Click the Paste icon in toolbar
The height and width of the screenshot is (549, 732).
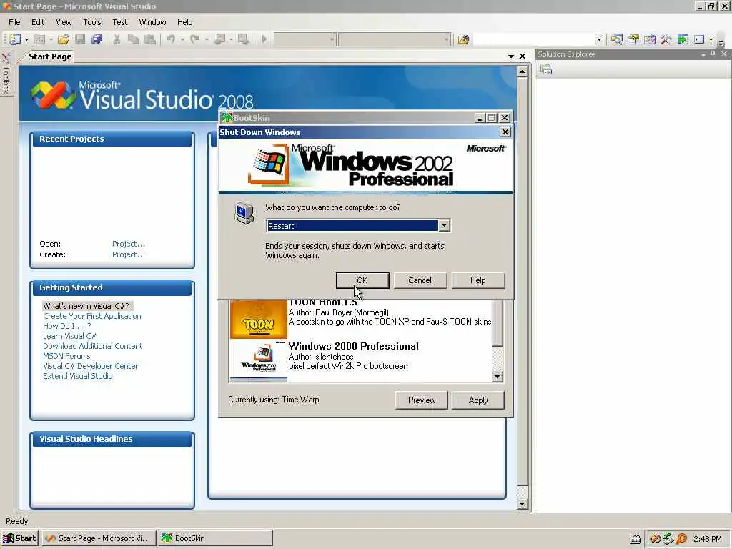150,40
